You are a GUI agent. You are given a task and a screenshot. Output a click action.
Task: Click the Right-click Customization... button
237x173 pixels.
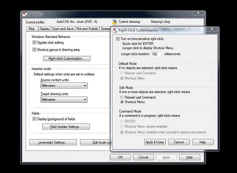click(x=67, y=59)
